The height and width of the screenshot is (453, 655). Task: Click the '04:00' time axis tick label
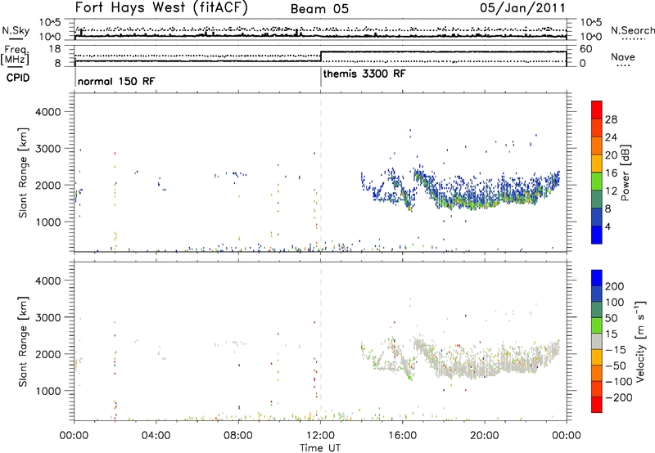(x=156, y=436)
